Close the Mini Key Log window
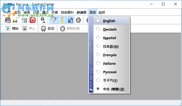Image resolution: width=182 pixels, height=106 pixels. (x=176, y=4)
